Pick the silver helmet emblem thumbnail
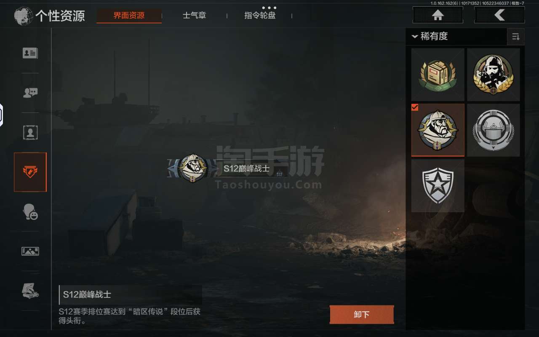This screenshot has height=337, width=539. 494,130
